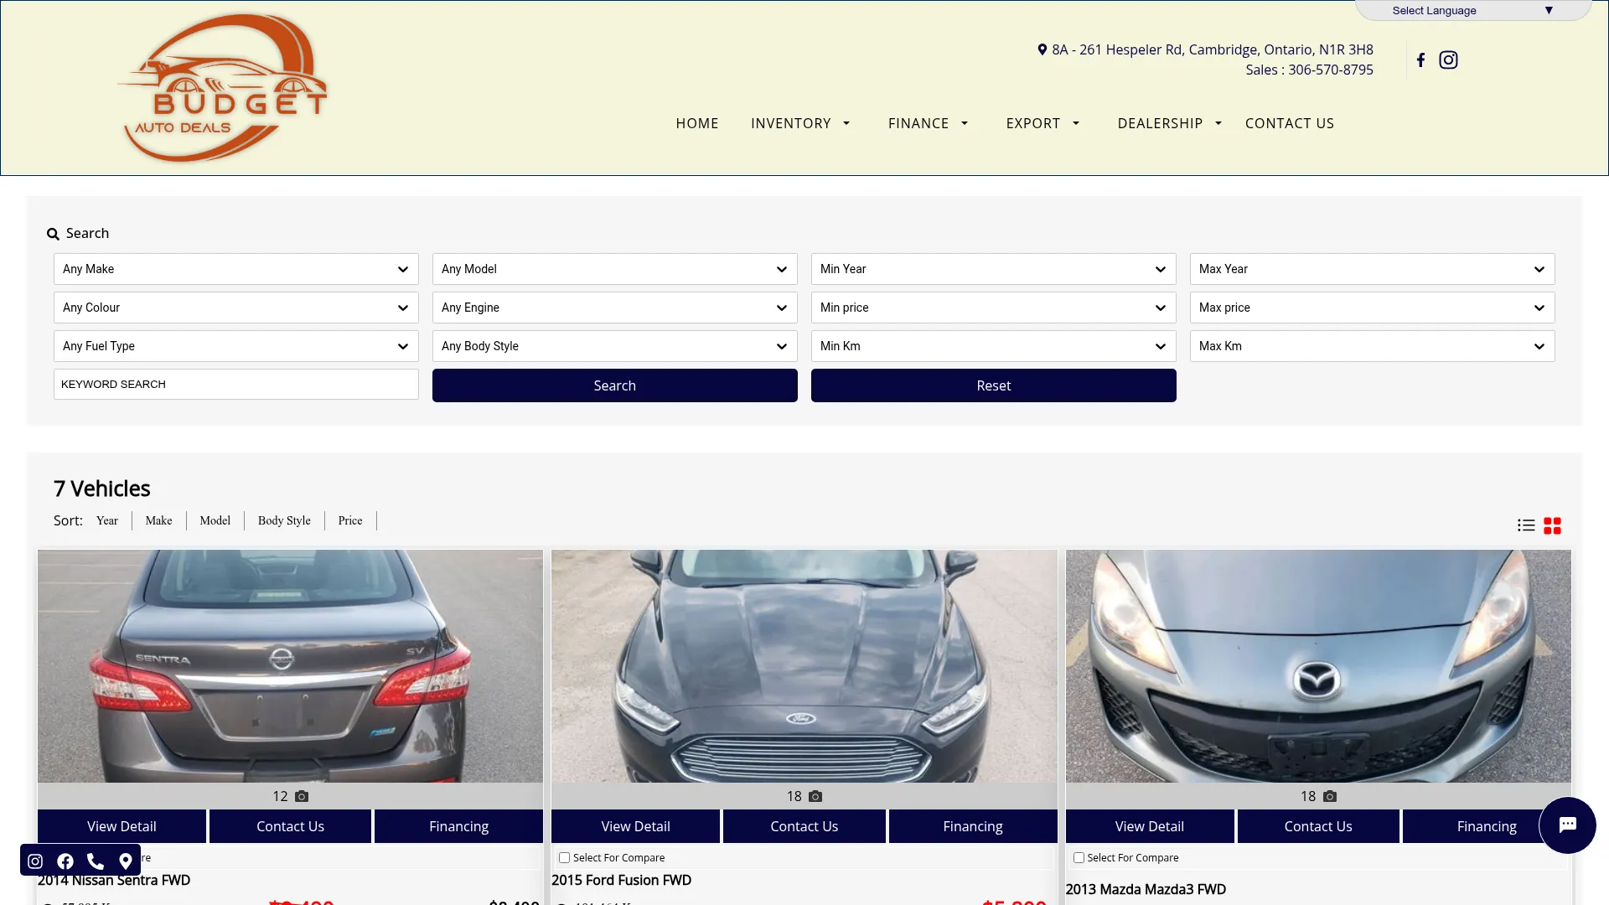
Task: Open the Max price dropdown
Action: click(1373, 308)
